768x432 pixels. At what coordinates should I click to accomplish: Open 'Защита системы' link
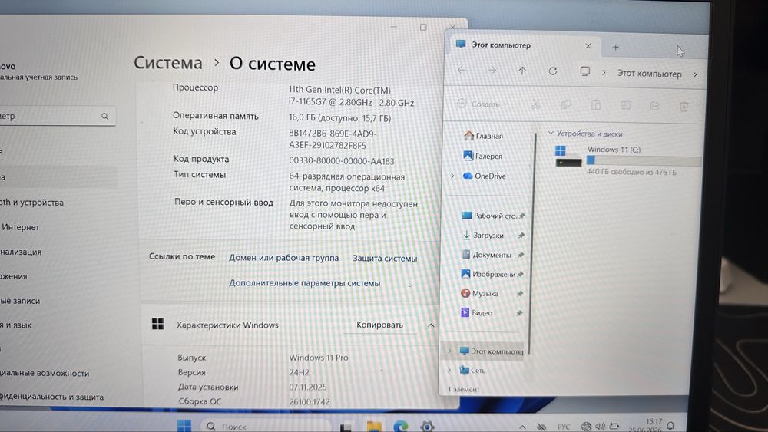coord(385,258)
